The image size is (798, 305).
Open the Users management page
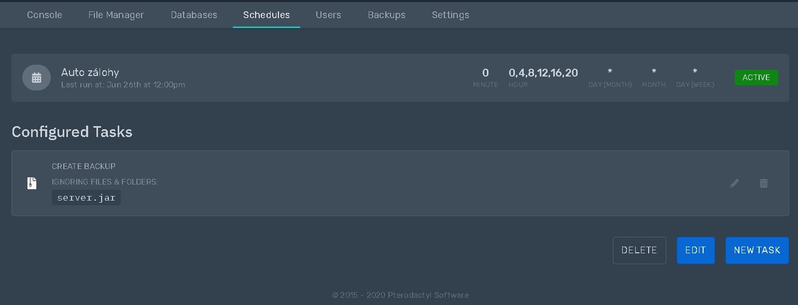click(328, 15)
